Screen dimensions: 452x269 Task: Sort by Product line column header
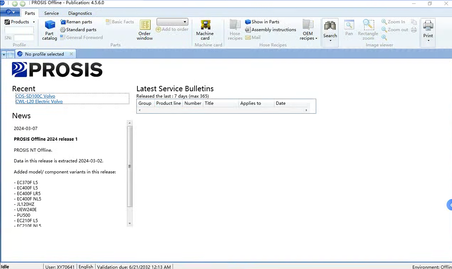(x=169, y=103)
